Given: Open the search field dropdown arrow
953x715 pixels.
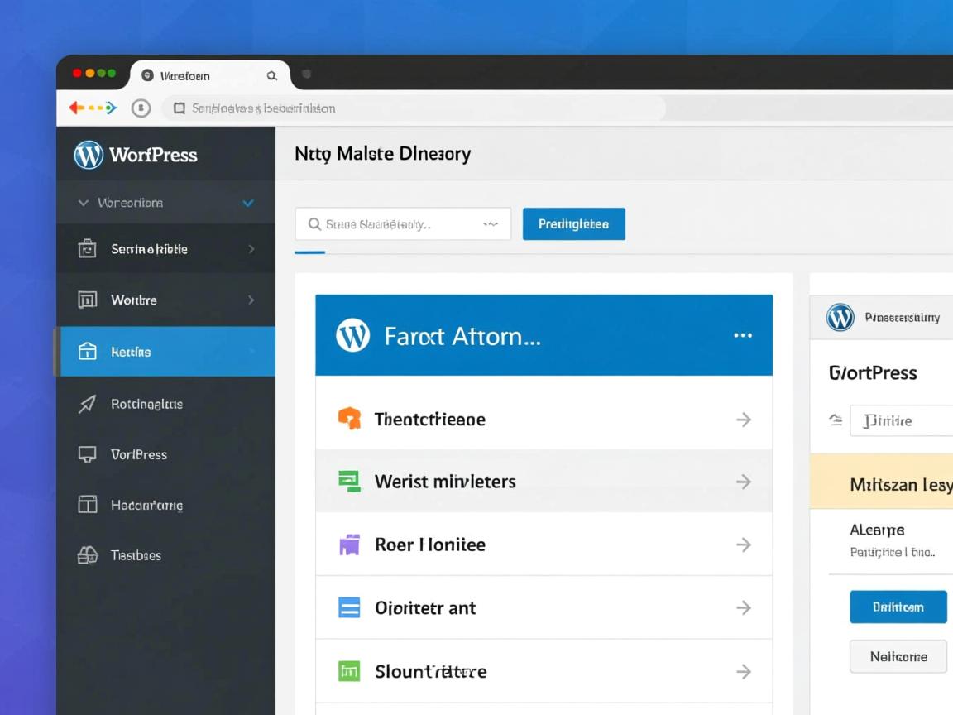Looking at the screenshot, I should (491, 224).
